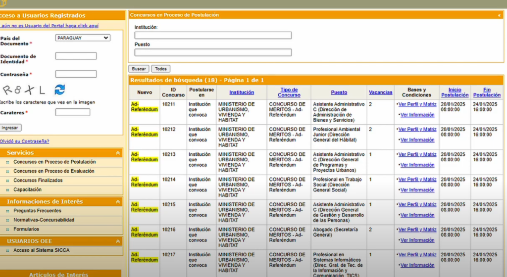Viewport: 507px width, 277px height.
Task: Open Concursos Finalizados menu item
Action: click(x=38, y=181)
